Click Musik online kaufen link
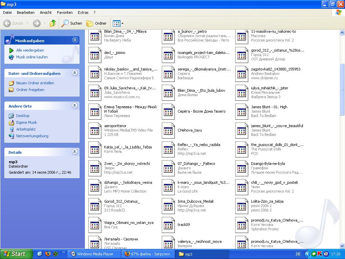Viewport: 345px width, 259px height. pyautogui.click(x=32, y=57)
